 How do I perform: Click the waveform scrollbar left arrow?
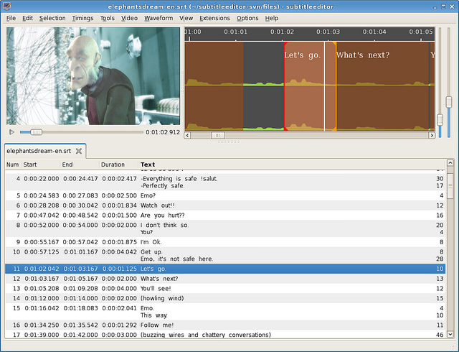click(189, 135)
